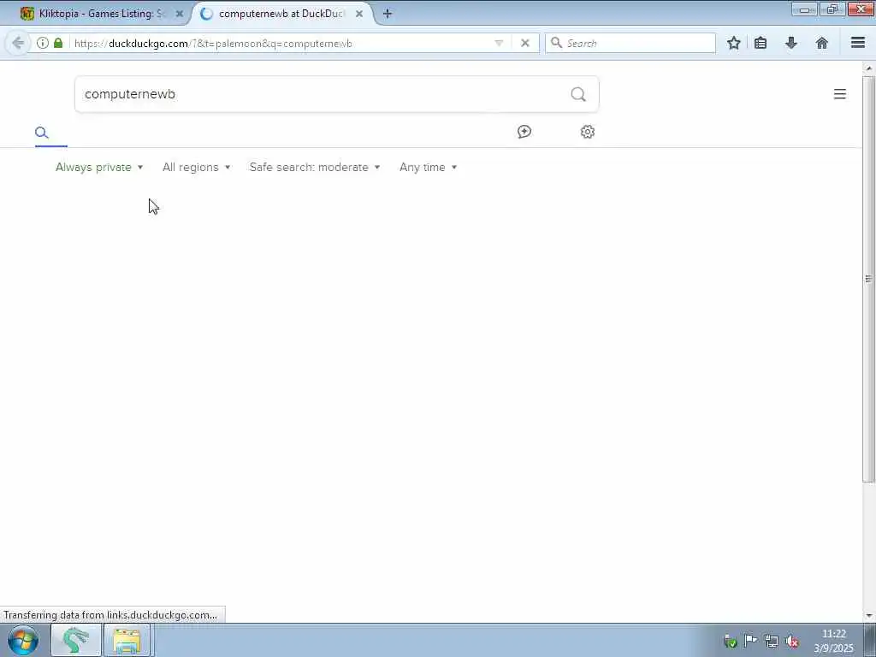Expand the All regions dropdown
The width and height of the screenshot is (876, 657).
click(x=196, y=167)
